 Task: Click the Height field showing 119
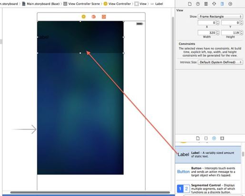point(230,33)
